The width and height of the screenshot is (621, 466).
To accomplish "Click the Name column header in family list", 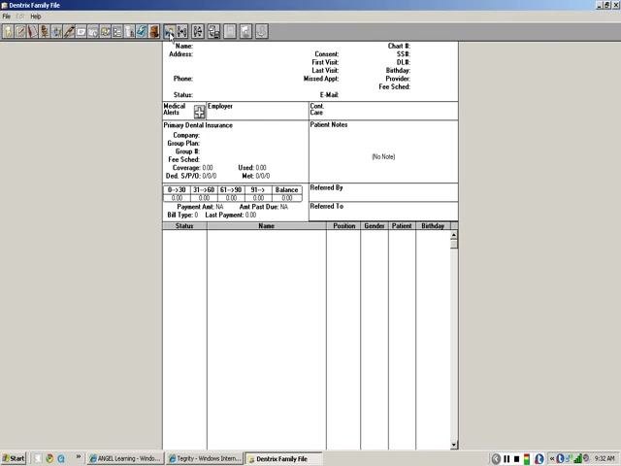I will [267, 226].
